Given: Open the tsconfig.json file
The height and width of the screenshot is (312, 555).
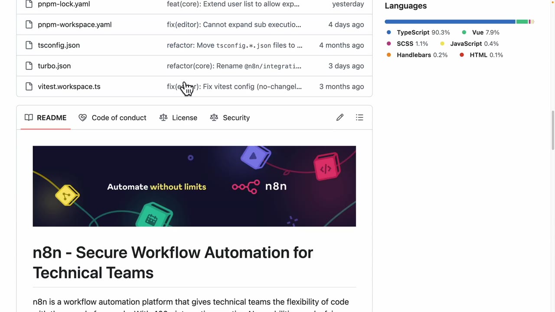Looking at the screenshot, I should point(59,45).
